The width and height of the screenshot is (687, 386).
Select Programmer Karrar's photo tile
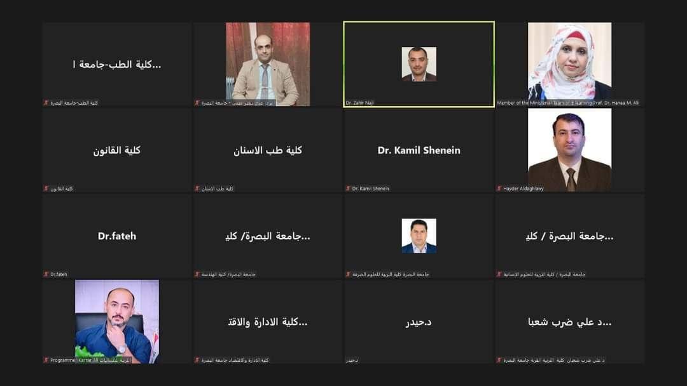(117, 321)
